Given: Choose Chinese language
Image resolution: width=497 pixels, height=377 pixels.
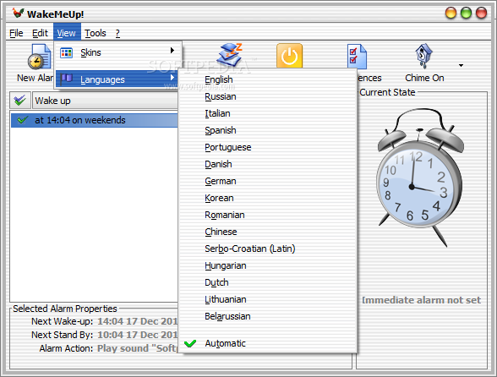Looking at the screenshot, I should tap(268, 232).
